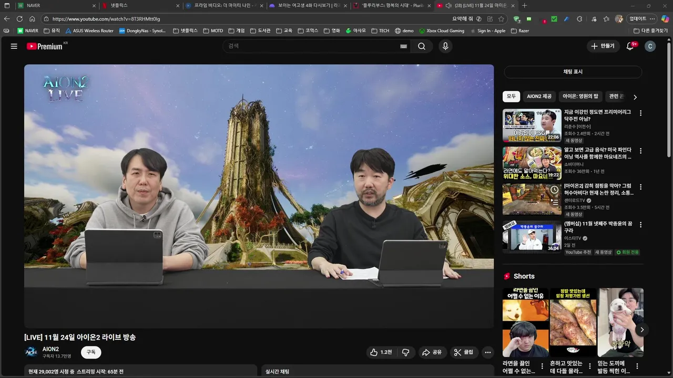Open the YouTube guide hamburger menu
The width and height of the screenshot is (673, 378).
14,46
